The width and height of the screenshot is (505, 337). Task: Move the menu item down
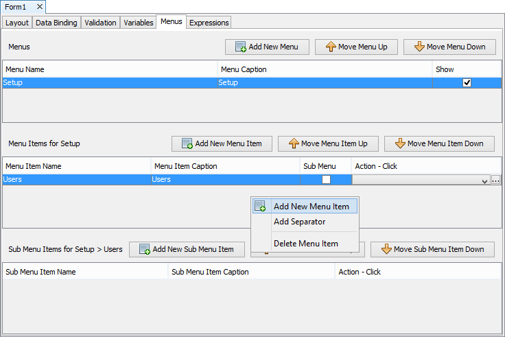439,143
